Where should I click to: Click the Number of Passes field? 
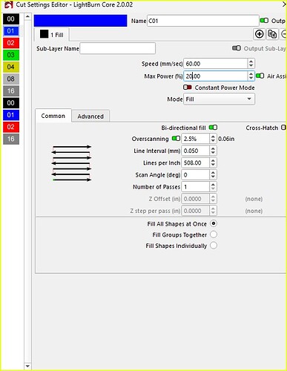click(x=196, y=187)
